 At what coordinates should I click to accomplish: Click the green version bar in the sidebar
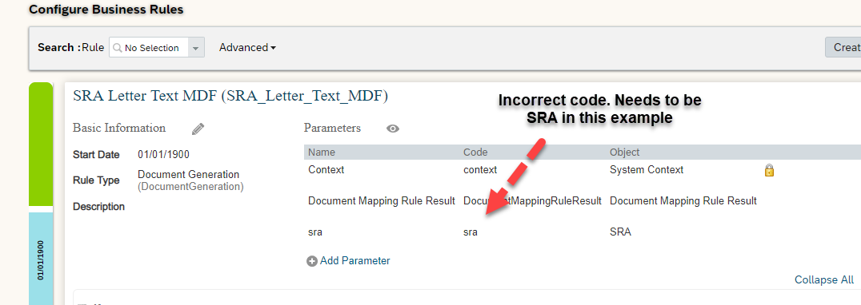(41, 144)
